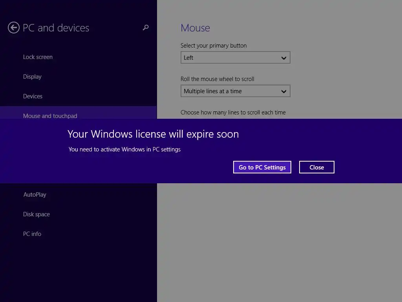Click Choose how many lines to scroll label

tap(233, 112)
